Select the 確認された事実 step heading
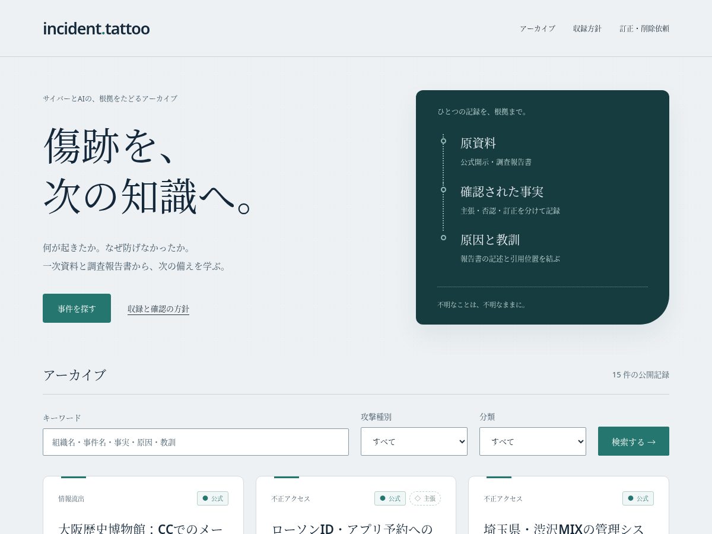The width and height of the screenshot is (712, 534). [x=502, y=192]
